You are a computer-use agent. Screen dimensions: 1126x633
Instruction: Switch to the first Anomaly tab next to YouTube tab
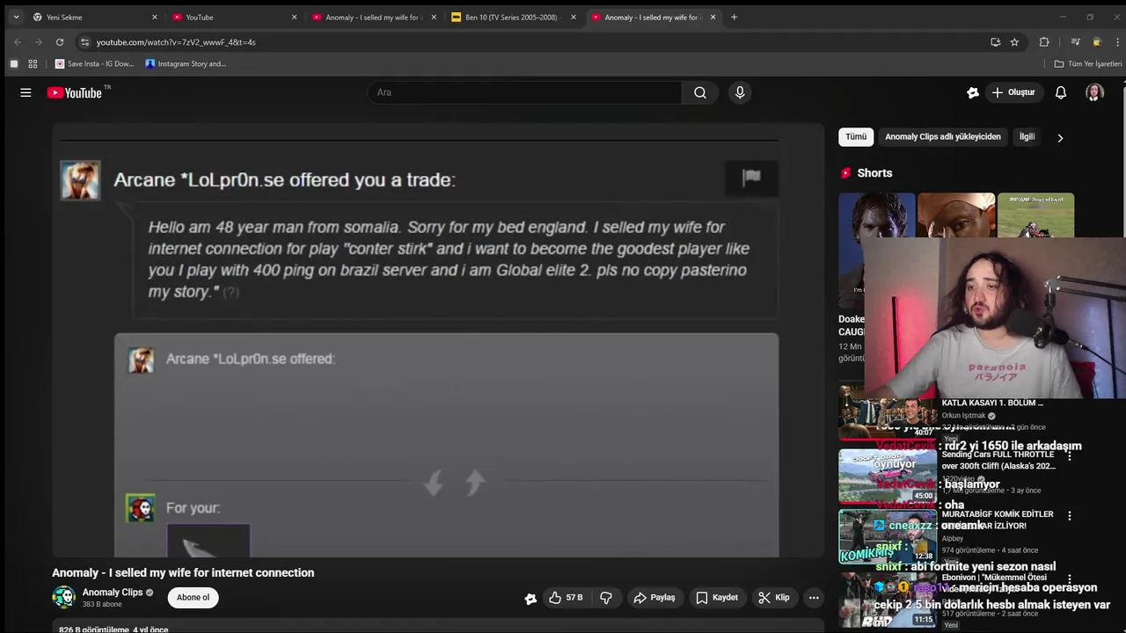point(372,17)
